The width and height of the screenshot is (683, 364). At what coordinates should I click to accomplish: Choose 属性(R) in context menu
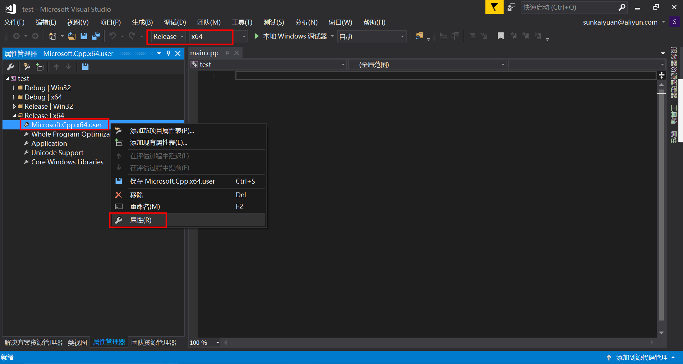189,220
